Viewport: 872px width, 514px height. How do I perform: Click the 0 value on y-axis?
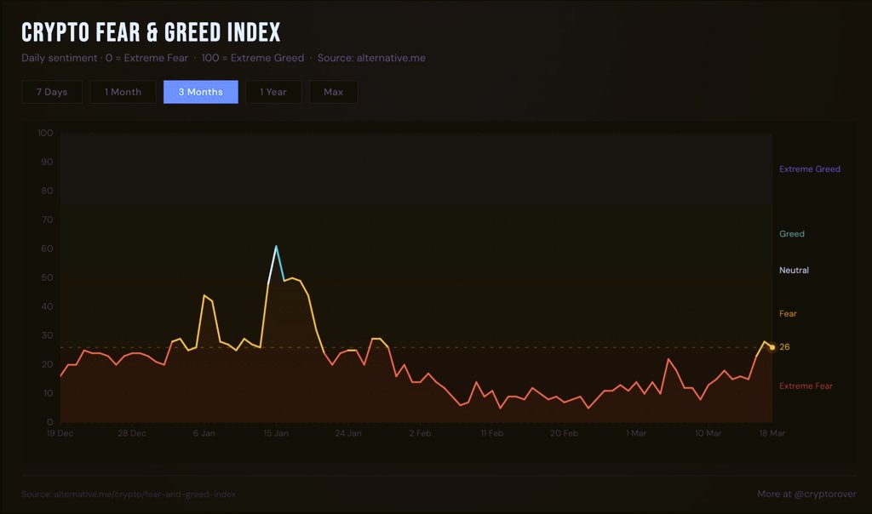click(50, 422)
